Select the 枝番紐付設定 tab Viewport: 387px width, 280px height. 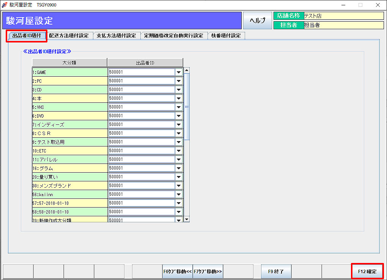coord(226,36)
